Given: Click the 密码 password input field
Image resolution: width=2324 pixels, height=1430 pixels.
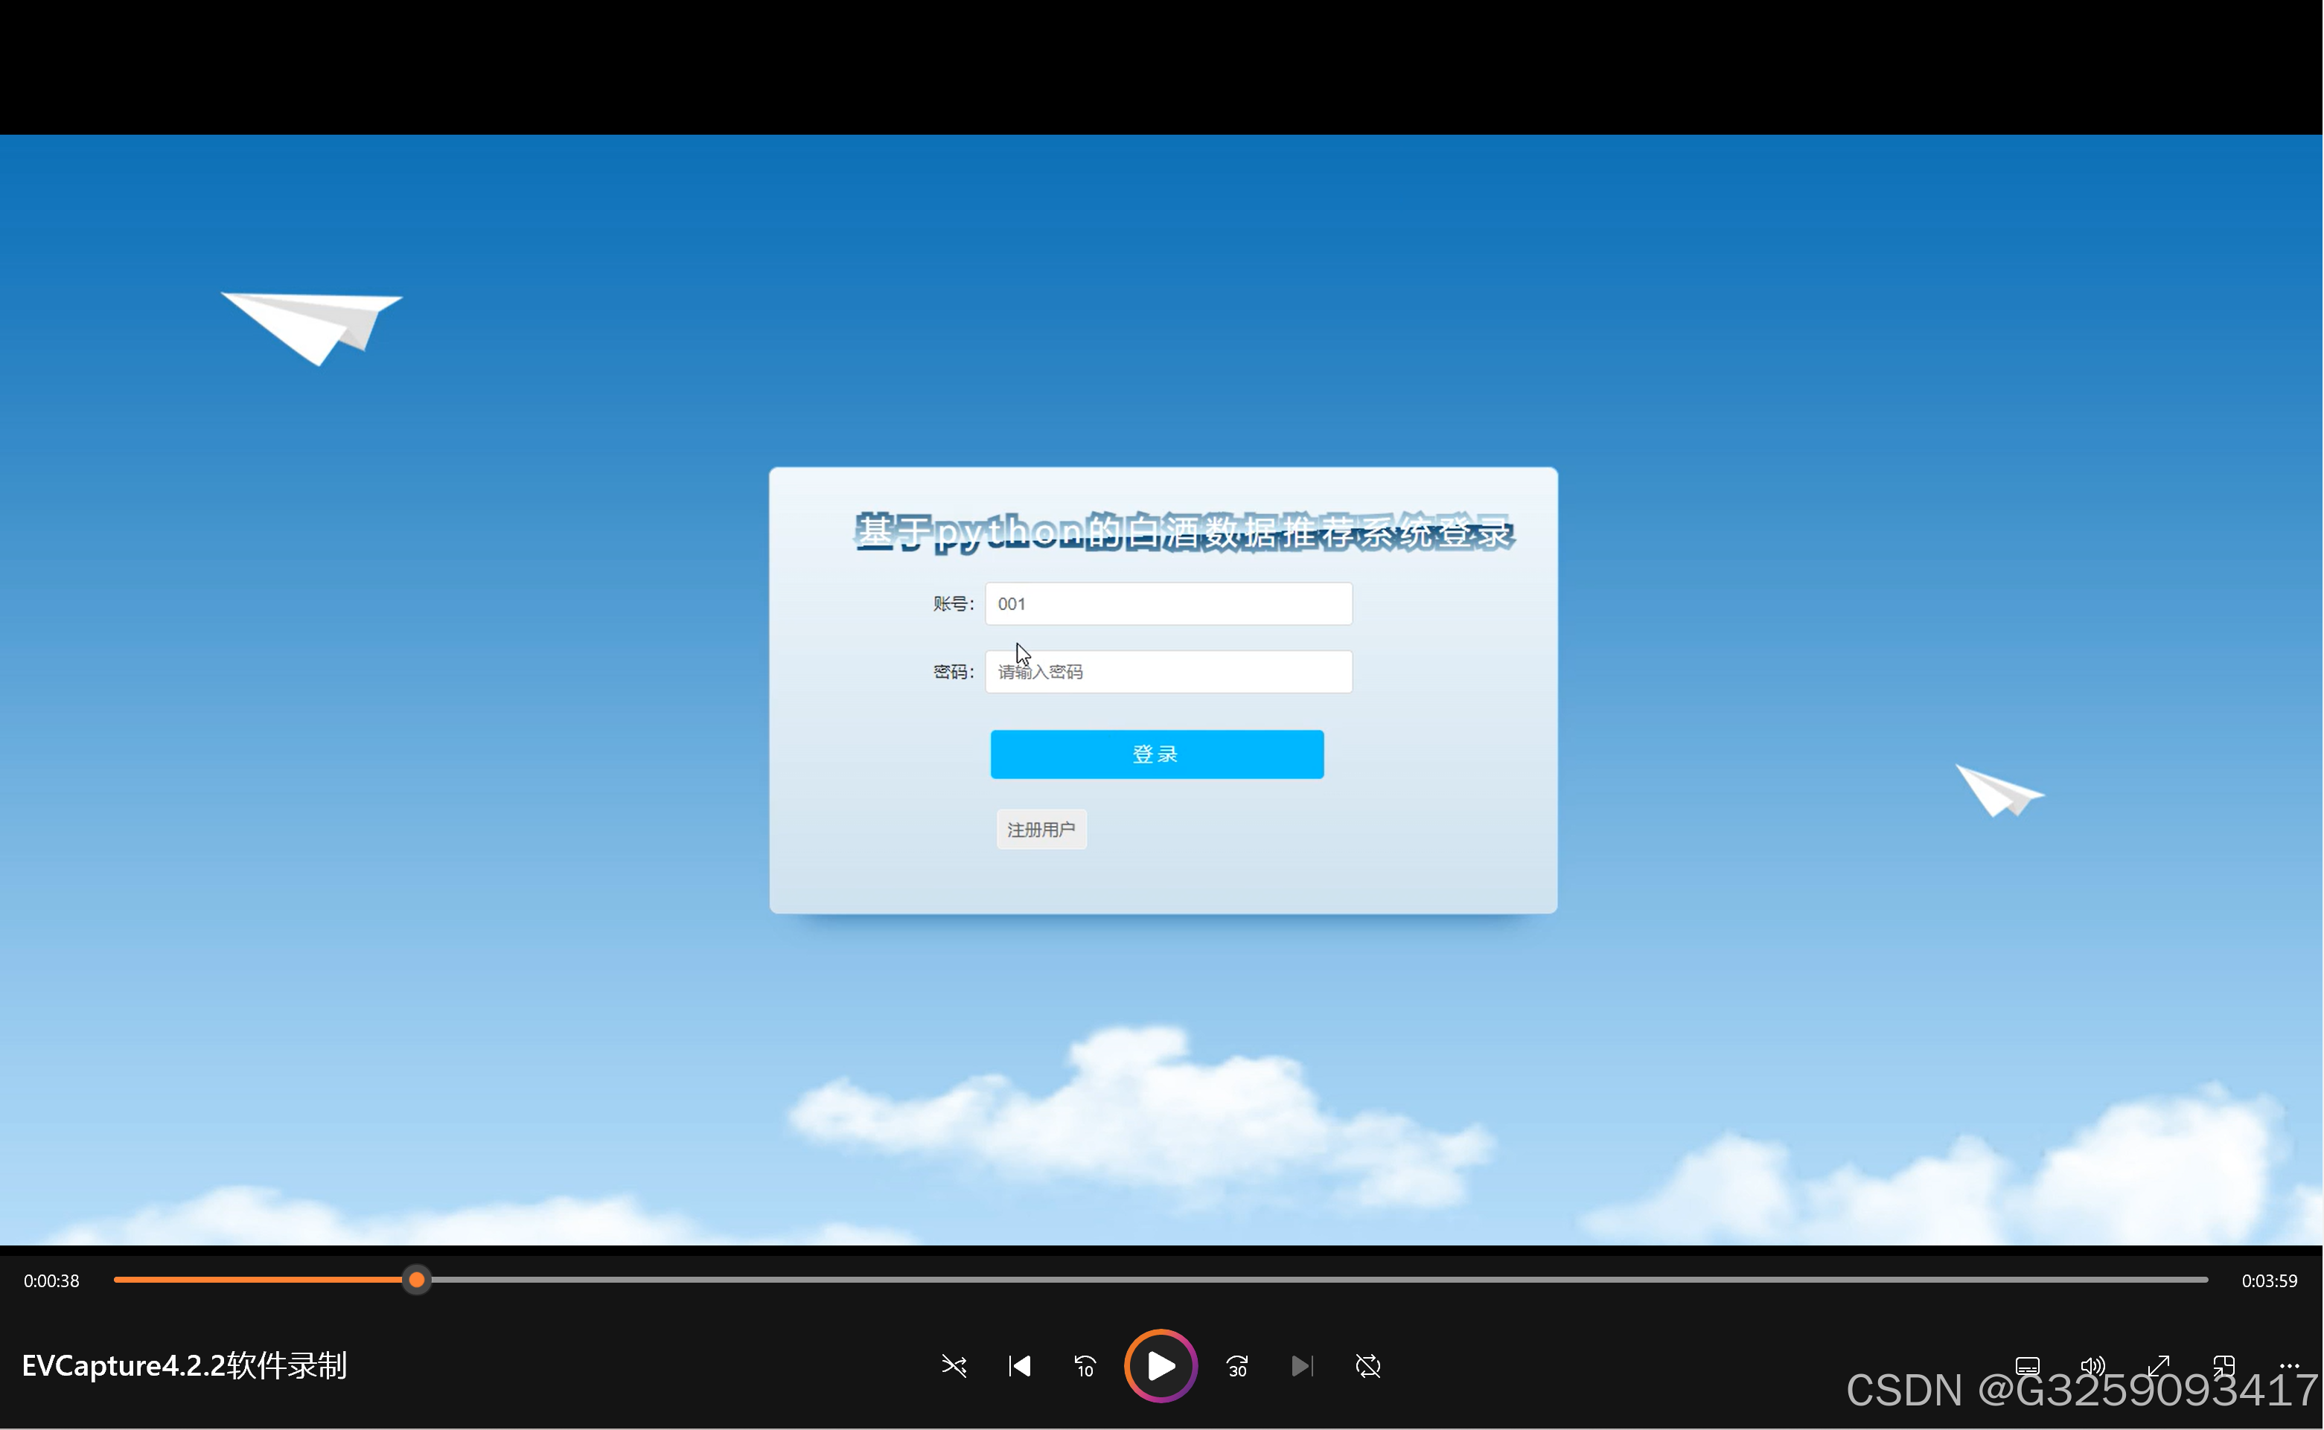Looking at the screenshot, I should coord(1169,672).
